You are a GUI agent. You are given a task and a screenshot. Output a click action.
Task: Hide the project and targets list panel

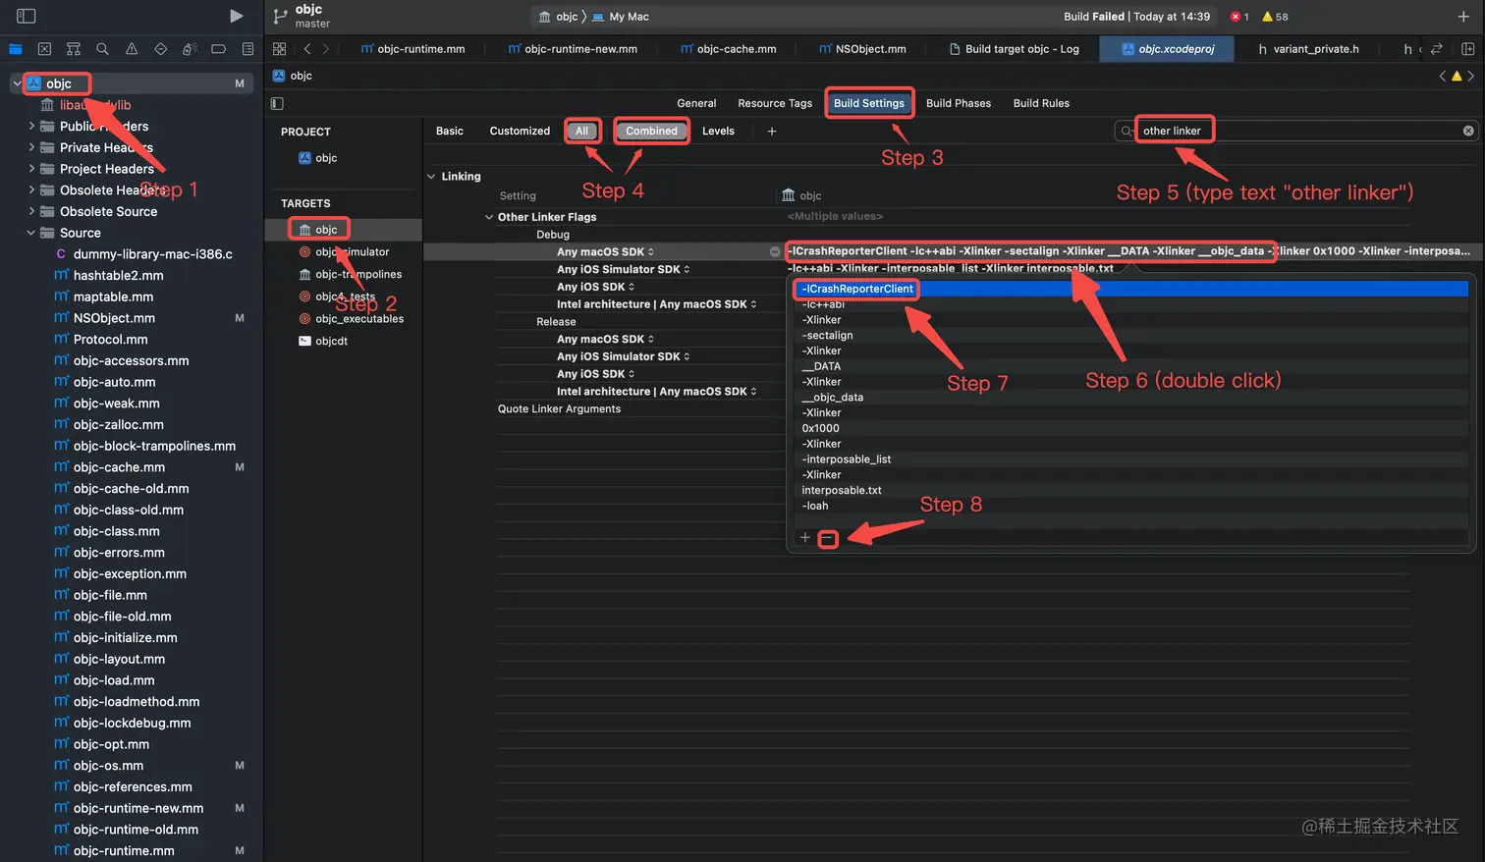277,103
